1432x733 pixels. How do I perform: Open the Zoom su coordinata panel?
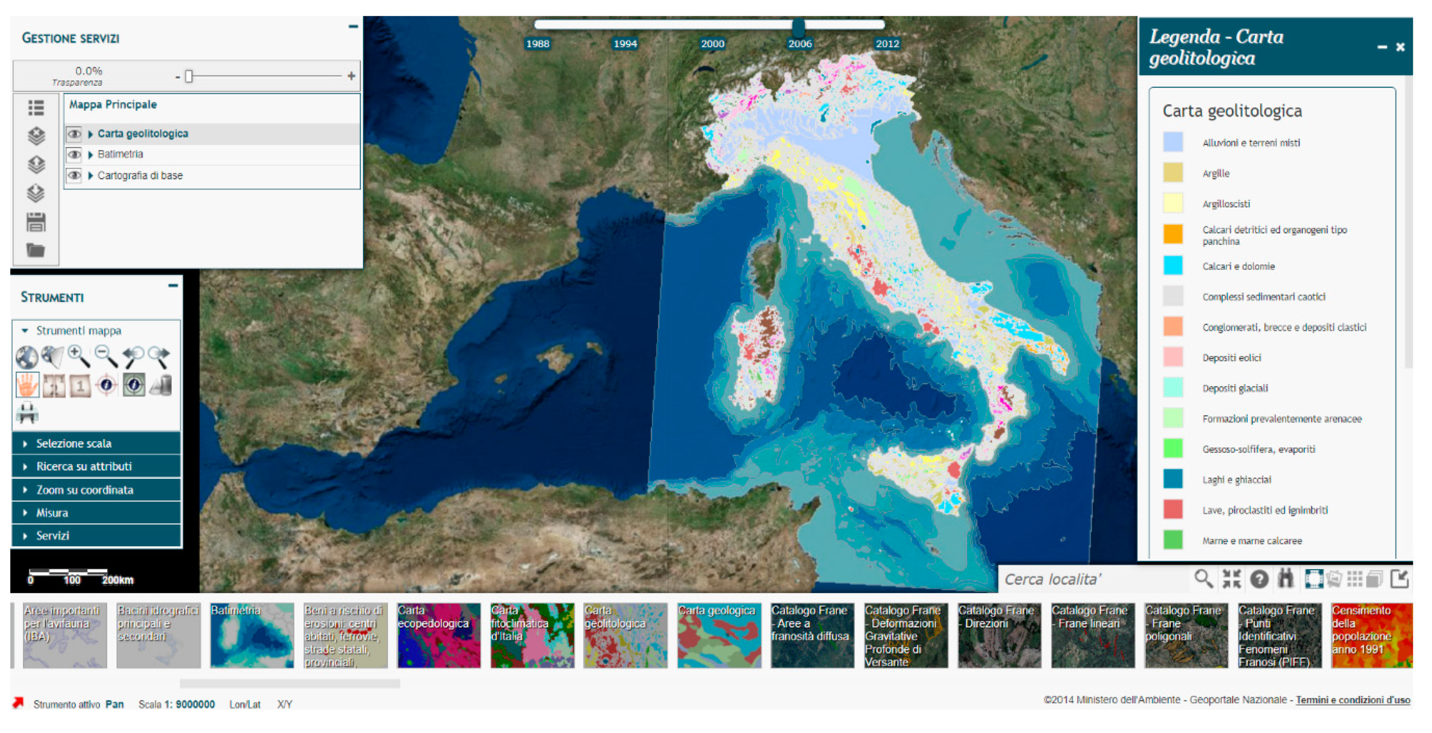point(84,490)
